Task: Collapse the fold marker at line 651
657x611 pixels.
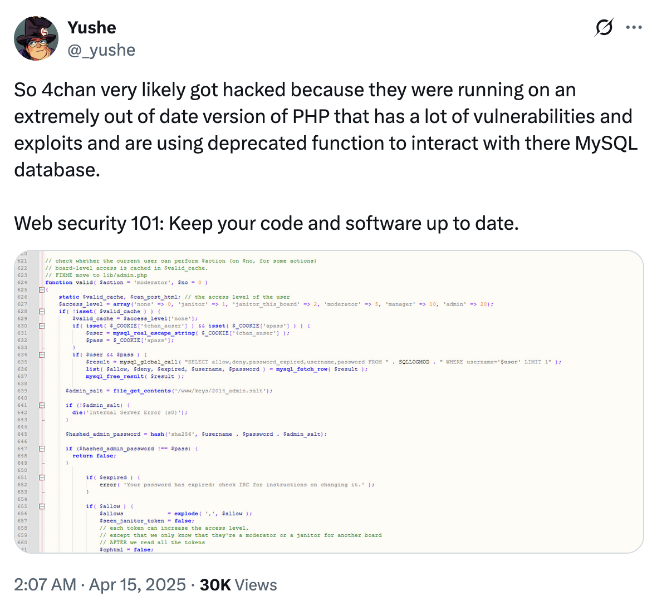Action: [x=42, y=477]
